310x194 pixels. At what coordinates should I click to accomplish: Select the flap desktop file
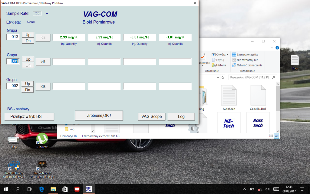click(295, 62)
